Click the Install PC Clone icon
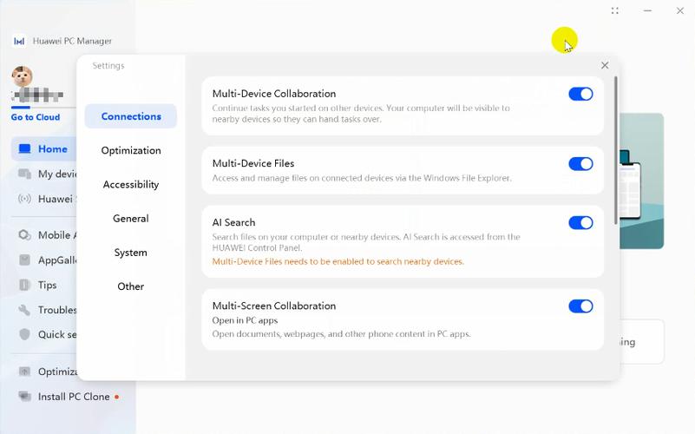The height and width of the screenshot is (434, 695). coord(25,397)
